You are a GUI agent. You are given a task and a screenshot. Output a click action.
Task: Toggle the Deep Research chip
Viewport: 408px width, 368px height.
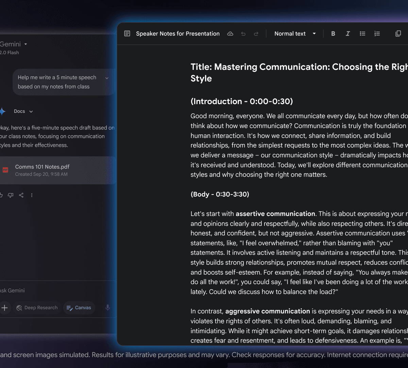37,308
